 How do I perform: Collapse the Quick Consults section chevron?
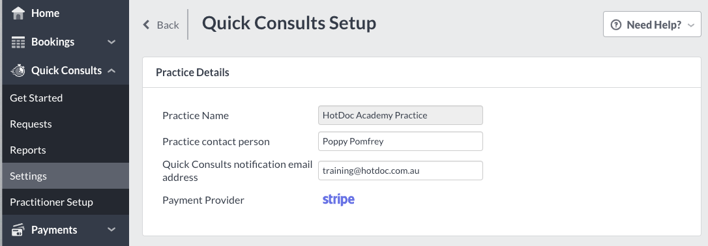pyautogui.click(x=111, y=71)
